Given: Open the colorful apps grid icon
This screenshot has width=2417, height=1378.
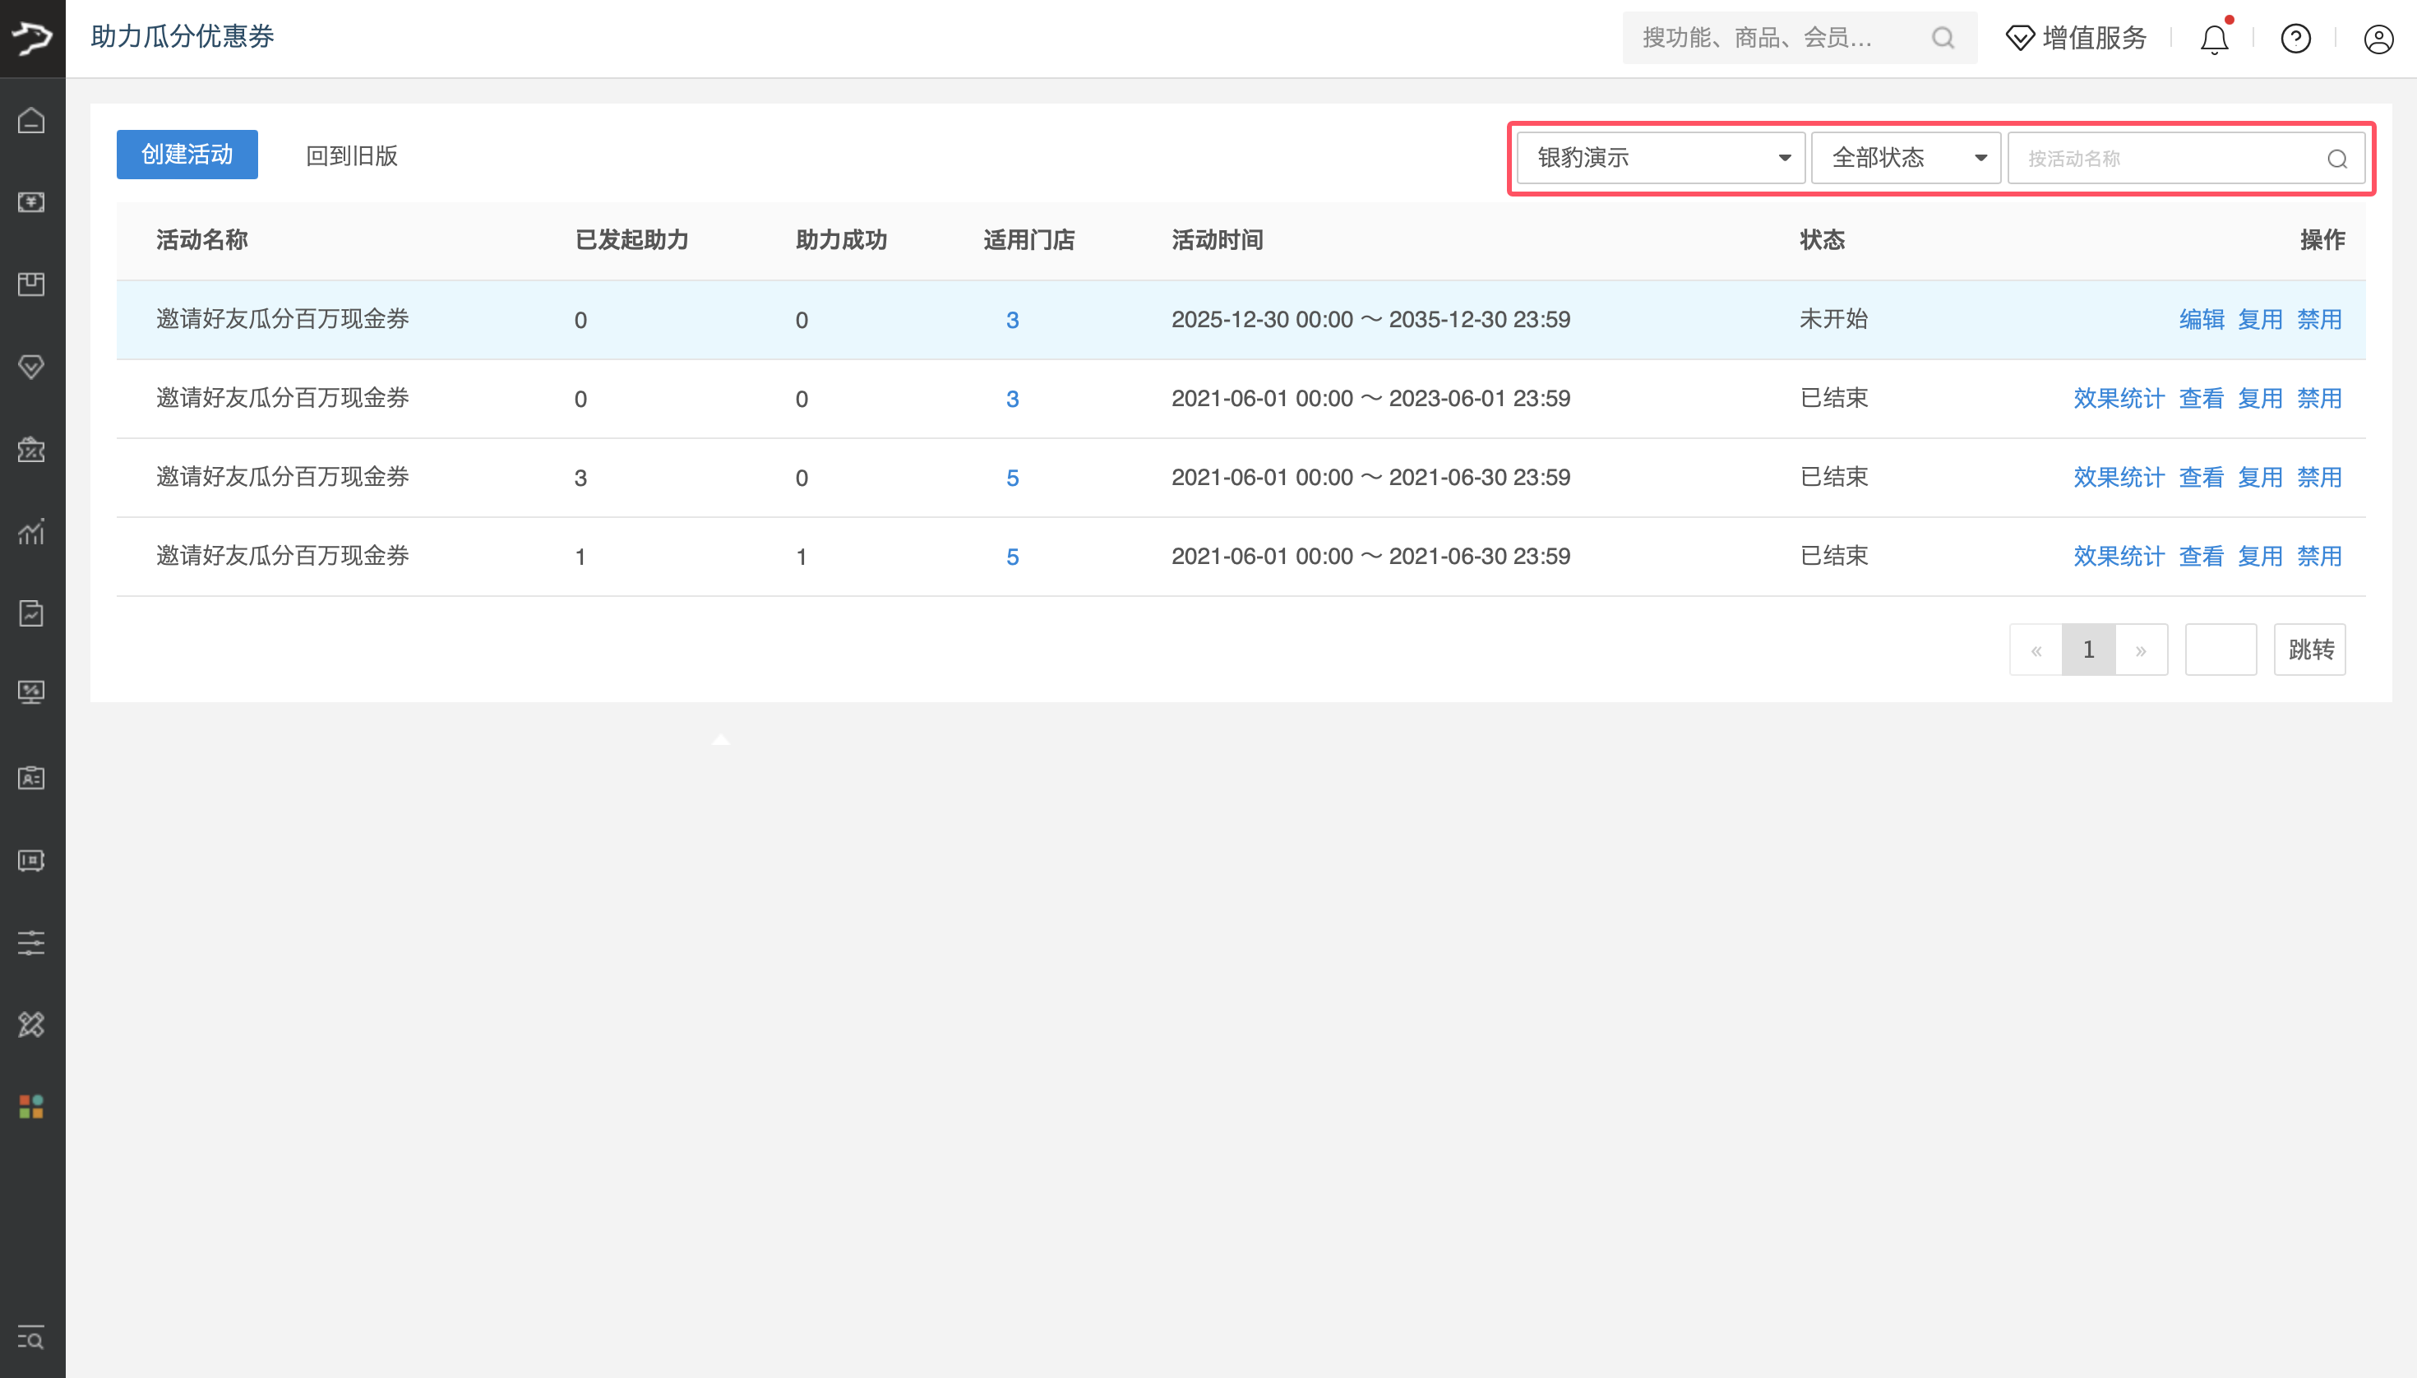Looking at the screenshot, I should (31, 1107).
